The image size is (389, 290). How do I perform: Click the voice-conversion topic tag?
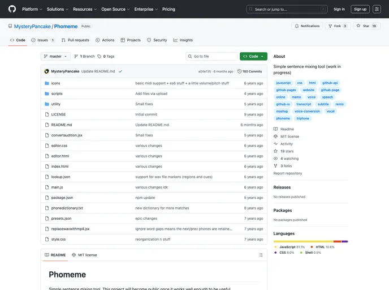(307, 111)
